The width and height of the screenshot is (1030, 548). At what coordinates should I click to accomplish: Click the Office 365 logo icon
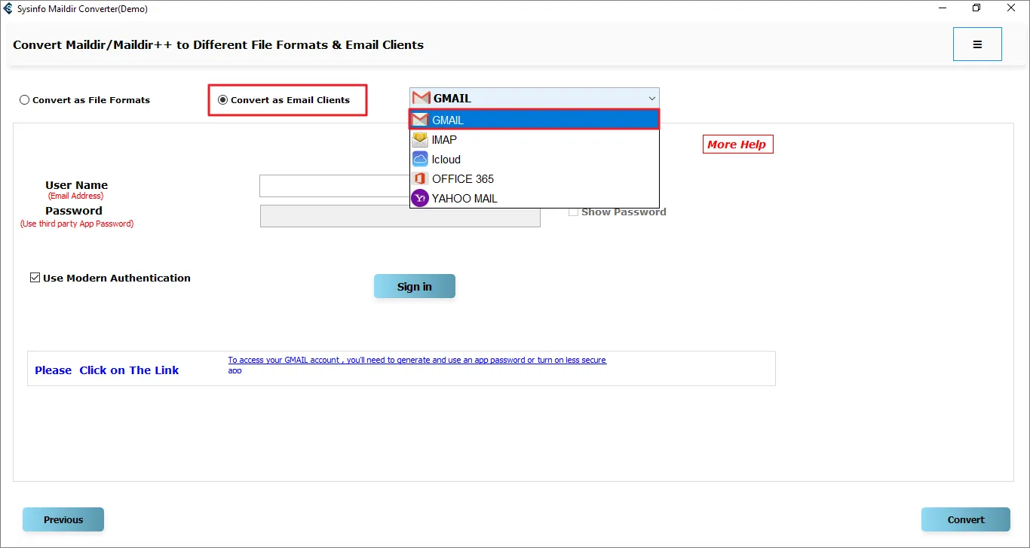pyautogui.click(x=420, y=178)
